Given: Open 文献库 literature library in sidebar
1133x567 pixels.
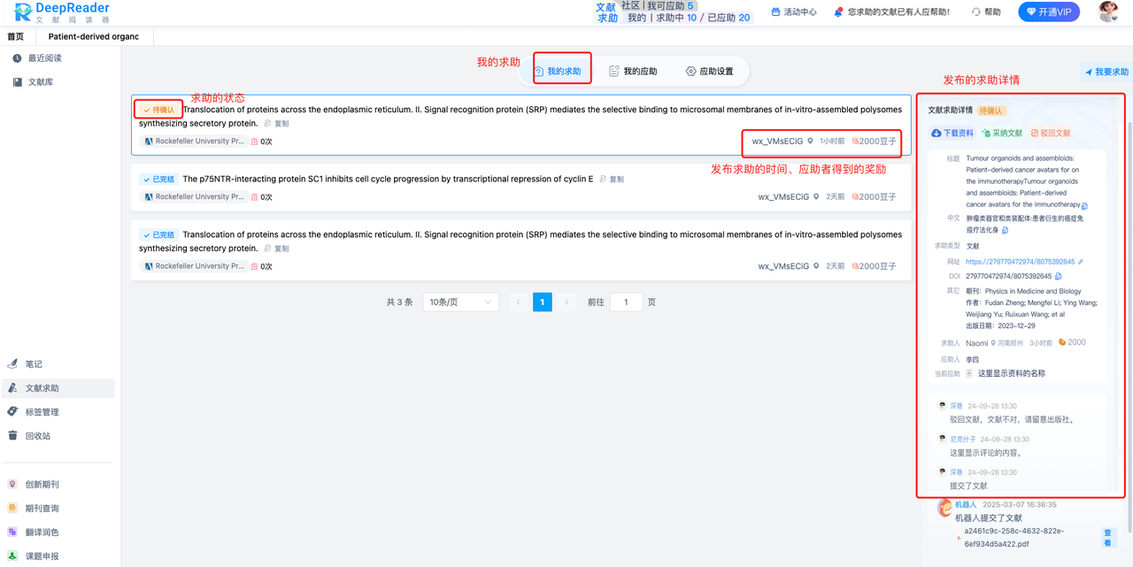Looking at the screenshot, I should click(39, 81).
